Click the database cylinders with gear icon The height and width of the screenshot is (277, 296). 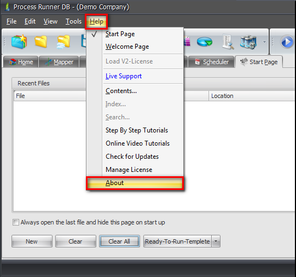click(248, 42)
